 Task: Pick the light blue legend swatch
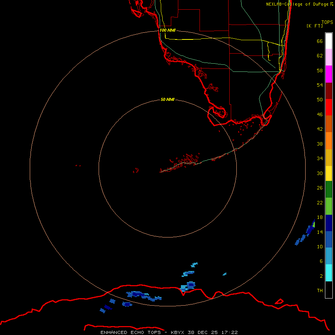(329, 256)
